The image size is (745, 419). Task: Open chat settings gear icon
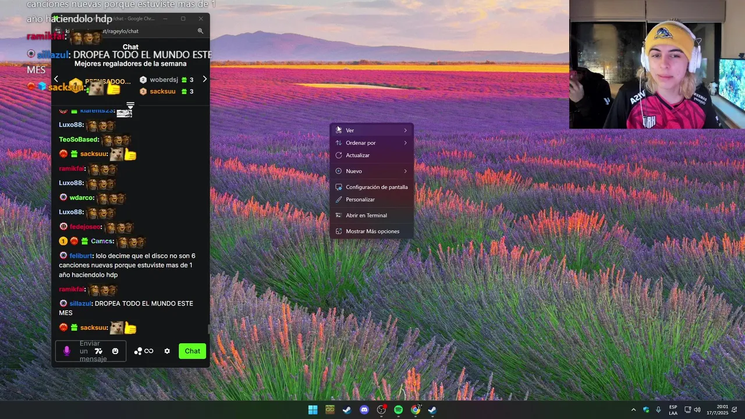pyautogui.click(x=167, y=351)
